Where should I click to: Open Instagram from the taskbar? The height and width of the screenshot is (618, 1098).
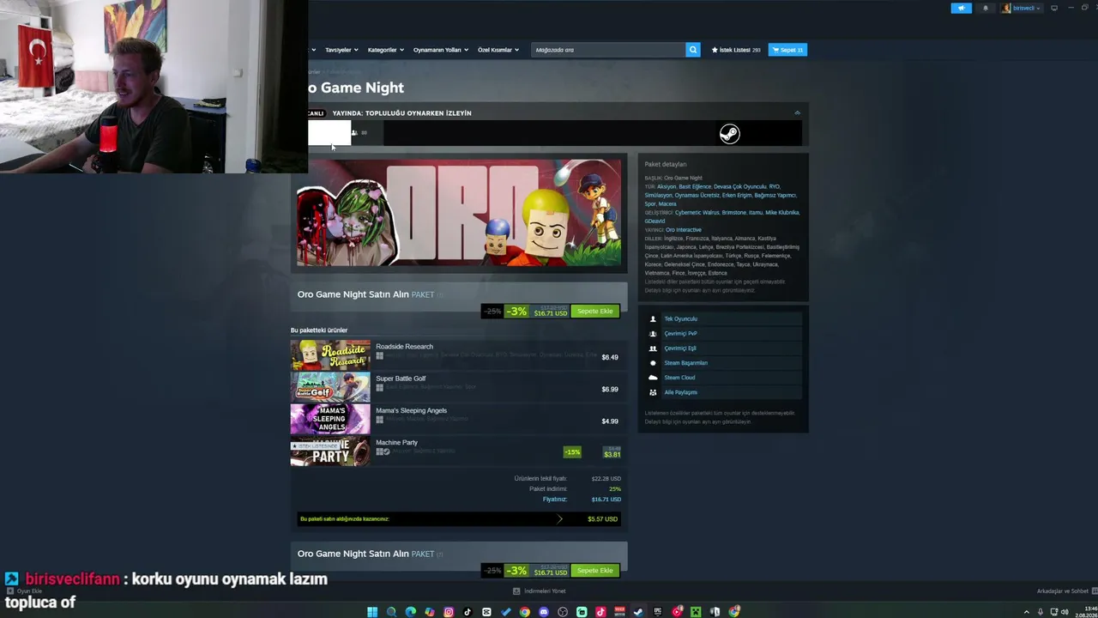449,612
